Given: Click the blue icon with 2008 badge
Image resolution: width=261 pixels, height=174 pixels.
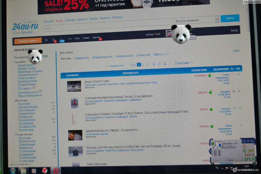Looking at the screenshot, I should click(x=62, y=40).
